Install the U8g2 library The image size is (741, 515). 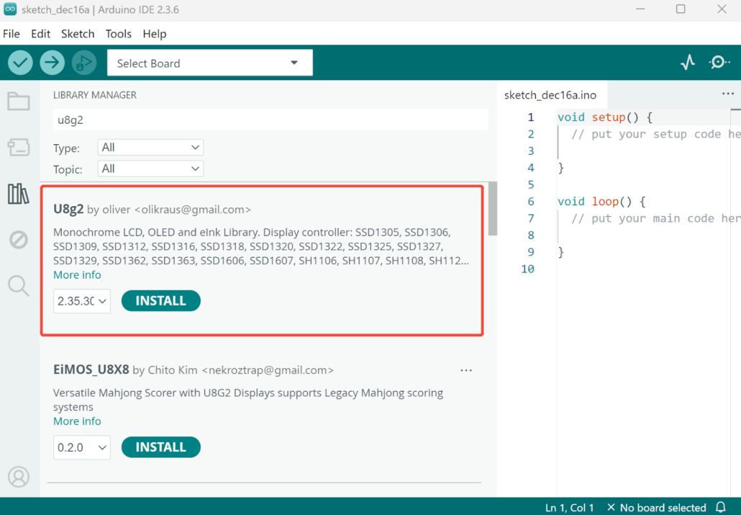point(160,301)
